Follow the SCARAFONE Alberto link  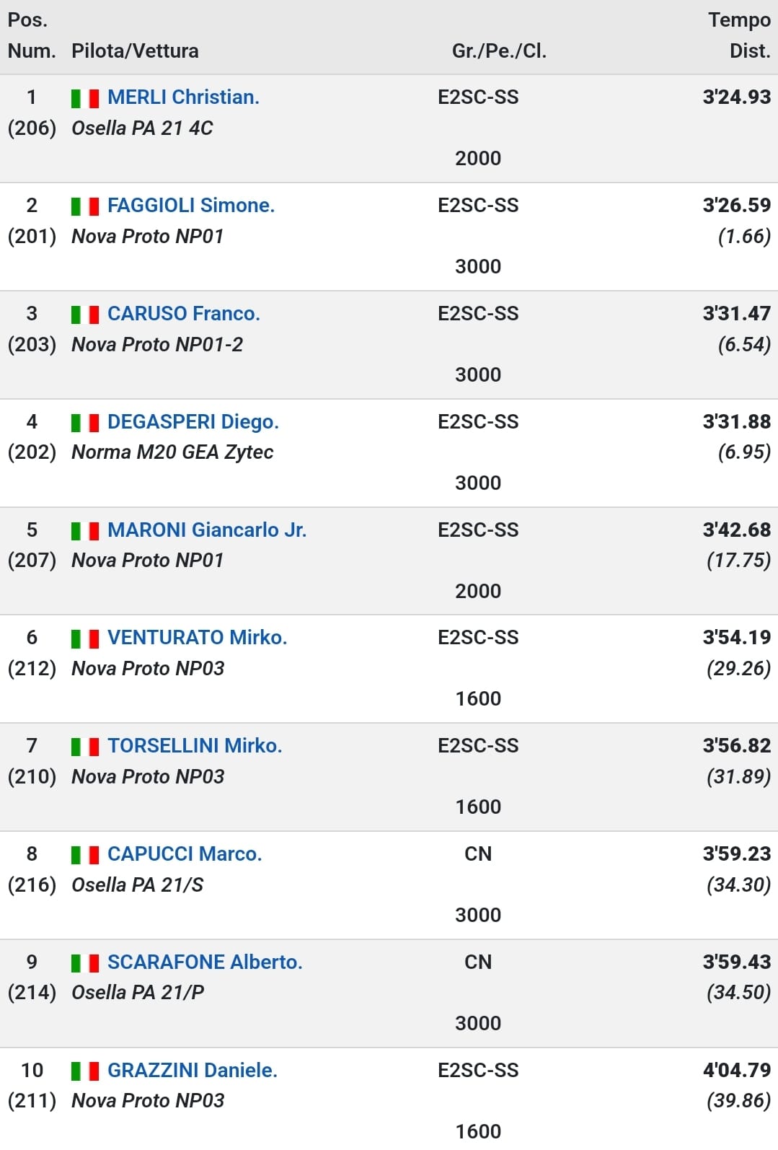205,962
